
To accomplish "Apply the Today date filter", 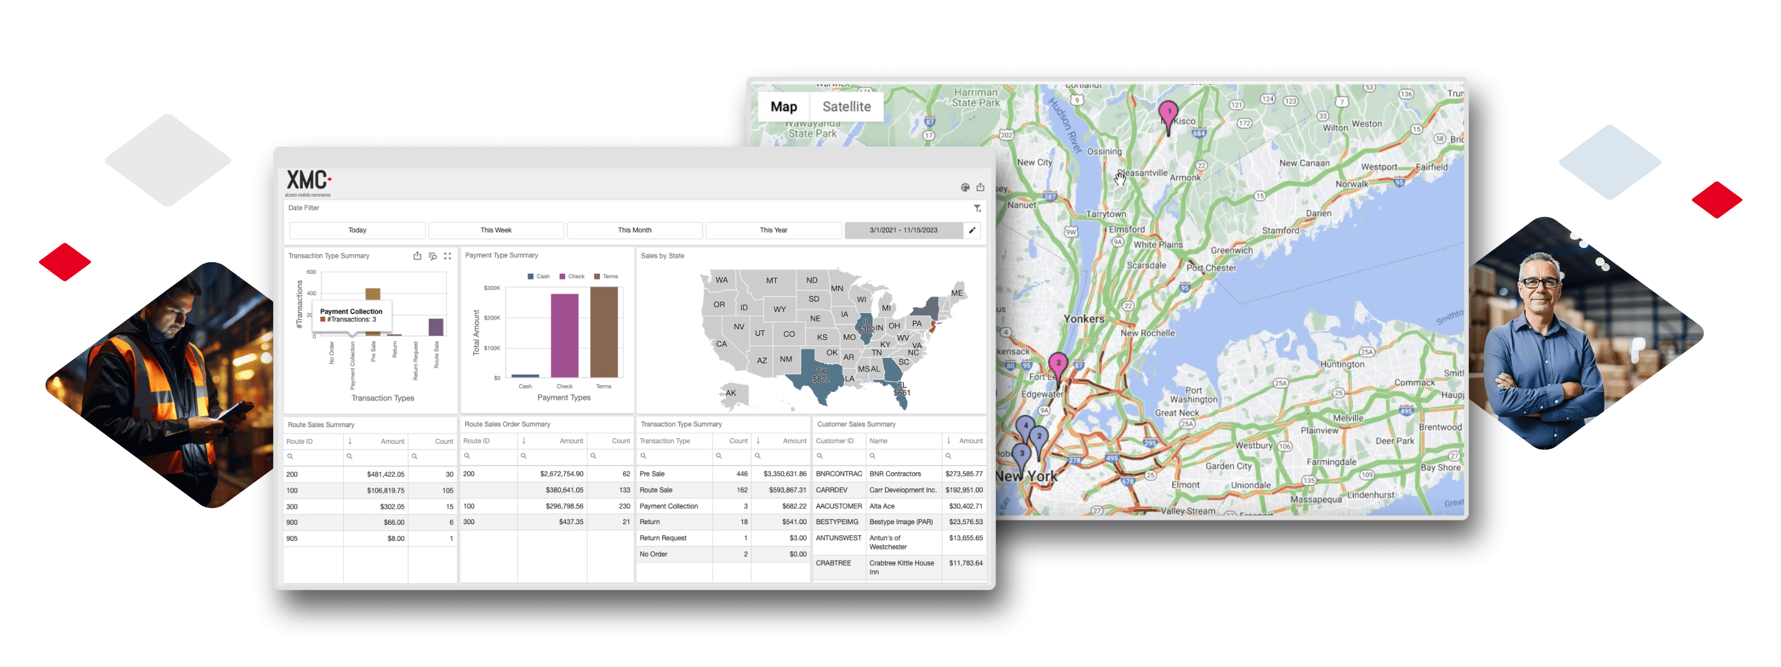I will 357,230.
